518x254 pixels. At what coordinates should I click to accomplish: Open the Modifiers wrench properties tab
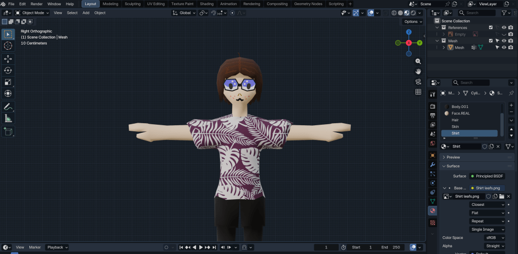point(432,165)
